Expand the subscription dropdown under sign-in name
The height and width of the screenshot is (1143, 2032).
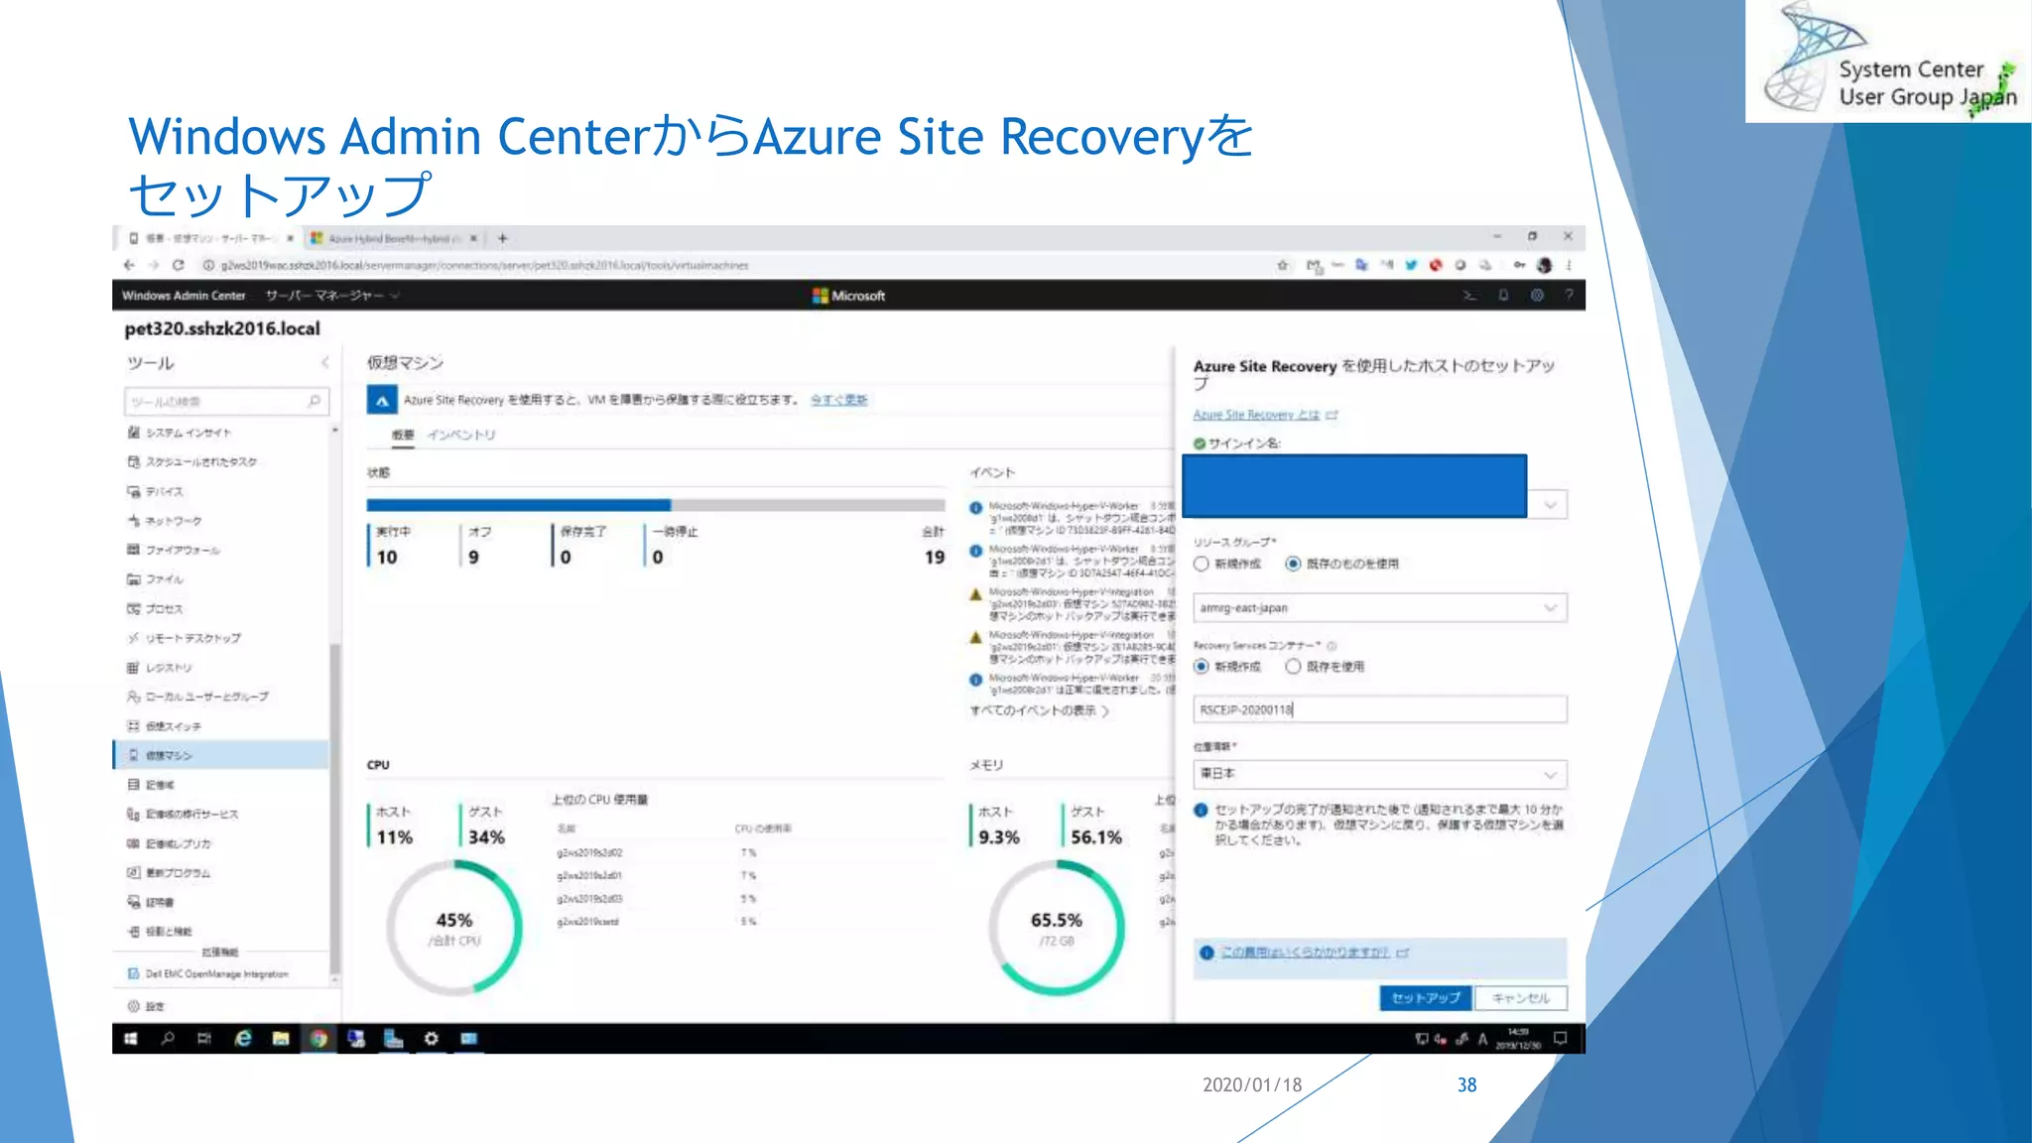[1550, 505]
